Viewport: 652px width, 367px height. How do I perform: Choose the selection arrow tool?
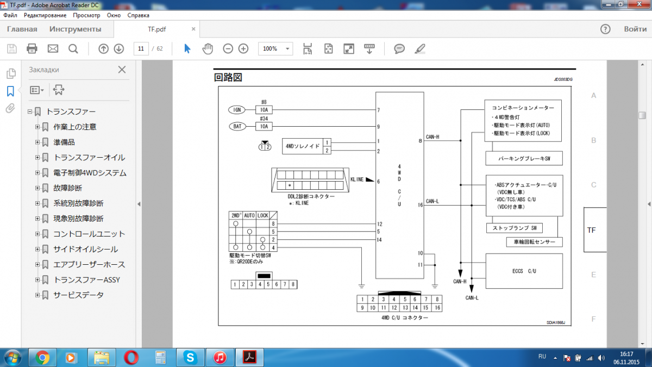tap(187, 49)
